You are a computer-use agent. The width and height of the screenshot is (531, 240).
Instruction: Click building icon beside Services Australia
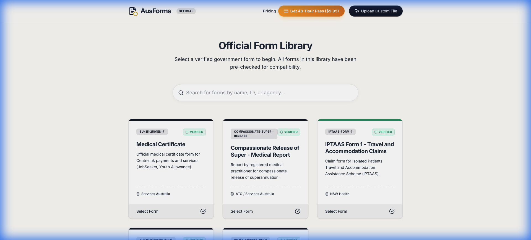point(138,194)
